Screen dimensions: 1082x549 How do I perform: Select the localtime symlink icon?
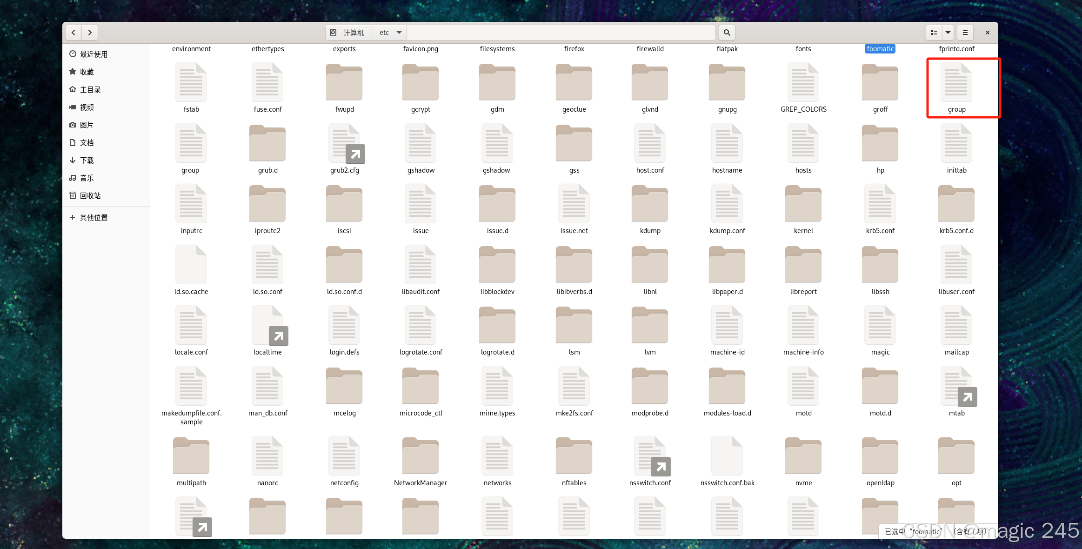coord(267,326)
